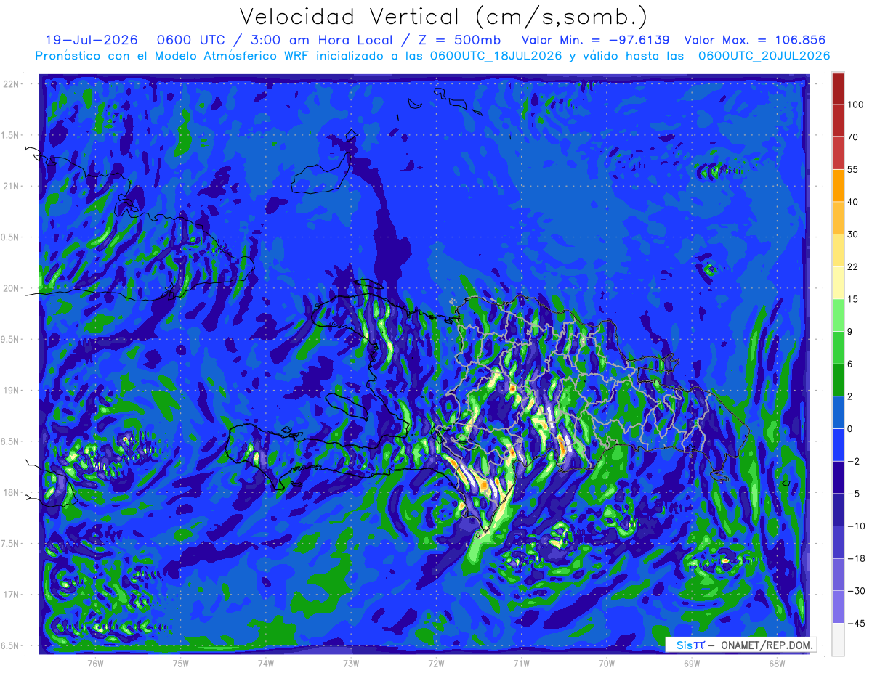Click the '18N' latitude label
The height and width of the screenshot is (673, 872).
(x=12, y=492)
